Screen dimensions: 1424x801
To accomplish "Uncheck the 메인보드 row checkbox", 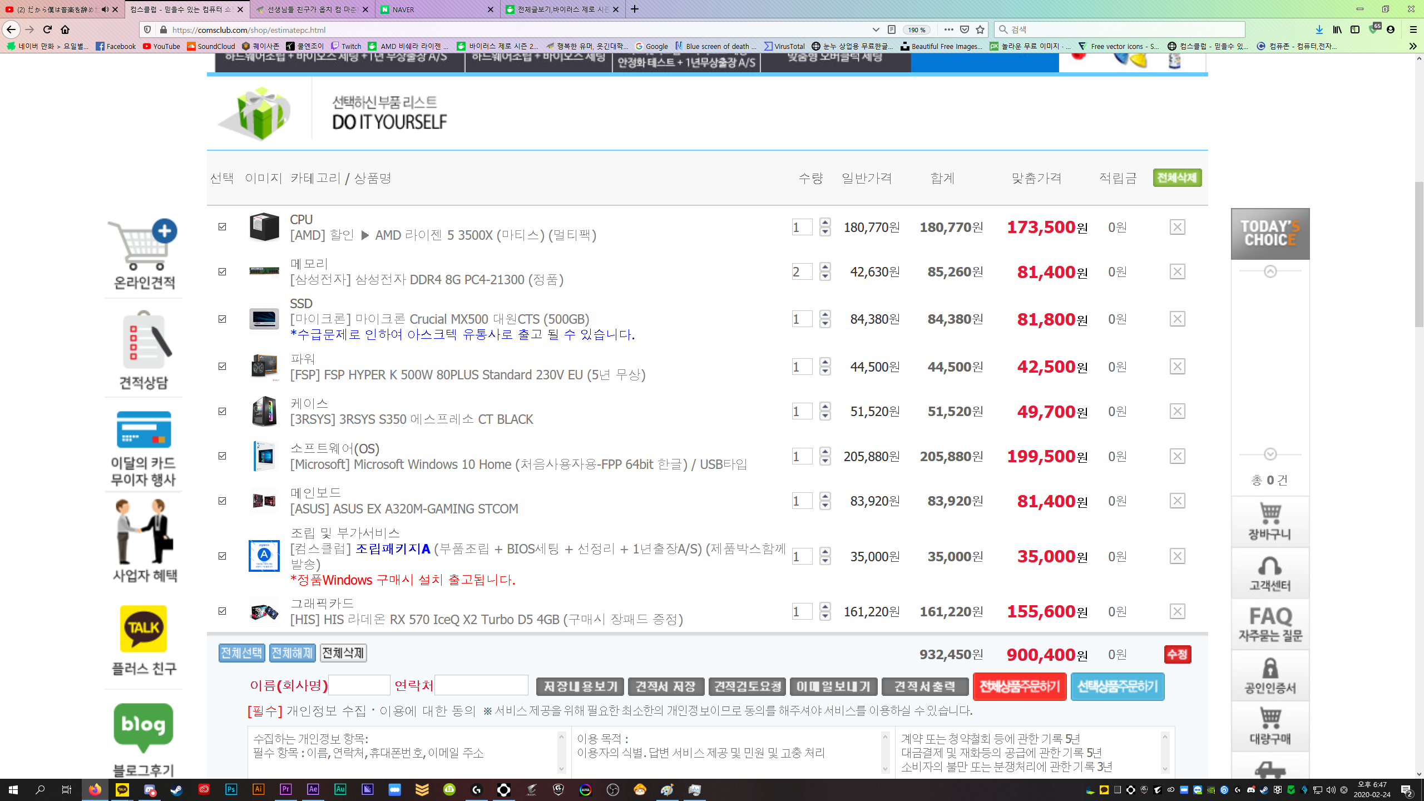I will 222,501.
